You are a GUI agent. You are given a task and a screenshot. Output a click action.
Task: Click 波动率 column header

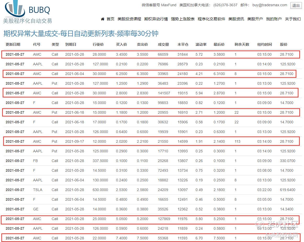[x=201, y=44]
